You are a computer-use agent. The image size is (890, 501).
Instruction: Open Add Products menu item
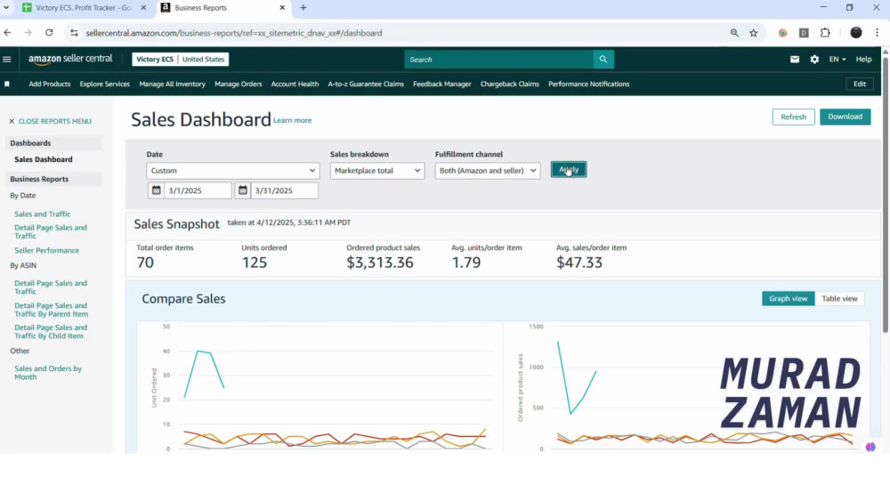49,84
